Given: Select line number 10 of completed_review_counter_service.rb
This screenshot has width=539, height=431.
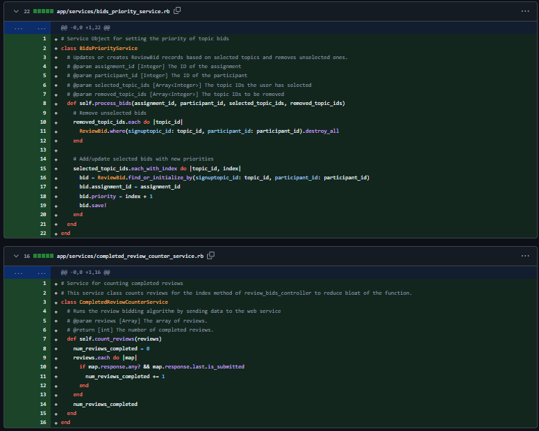Looking at the screenshot, I should (x=44, y=366).
